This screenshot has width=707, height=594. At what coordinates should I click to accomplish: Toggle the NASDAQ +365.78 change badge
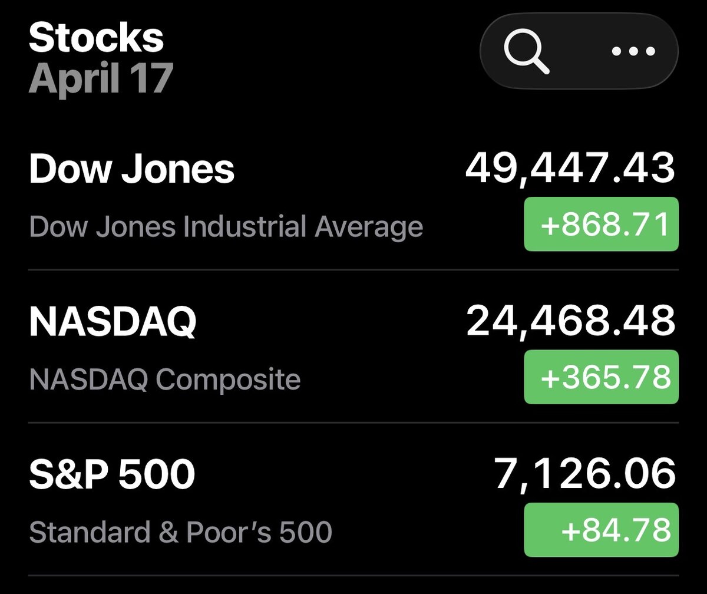coord(601,377)
